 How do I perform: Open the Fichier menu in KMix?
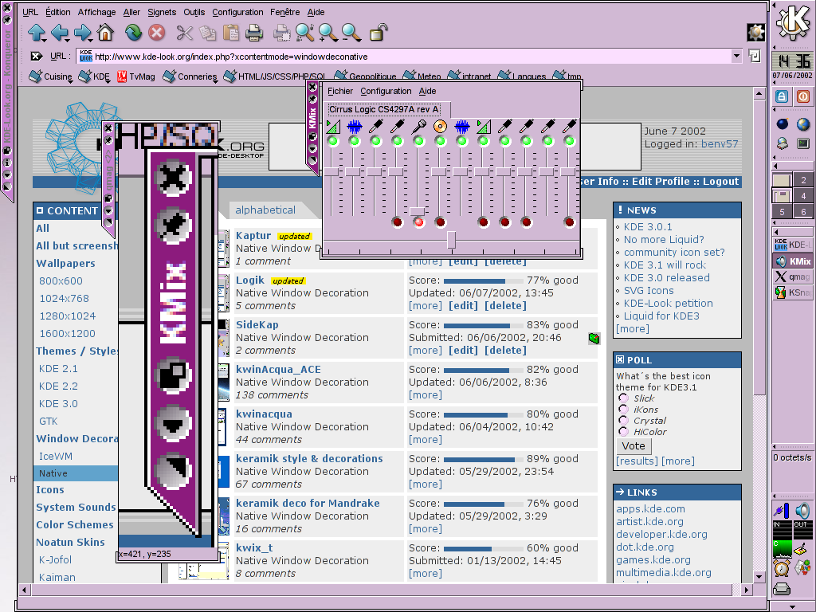tap(339, 91)
